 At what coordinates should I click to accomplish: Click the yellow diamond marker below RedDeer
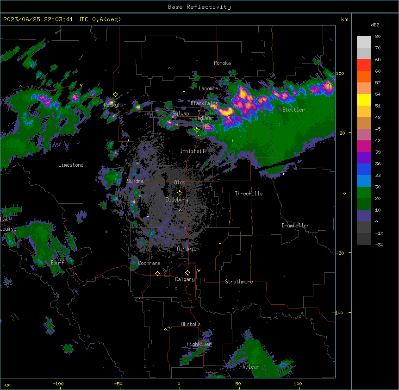click(197, 130)
